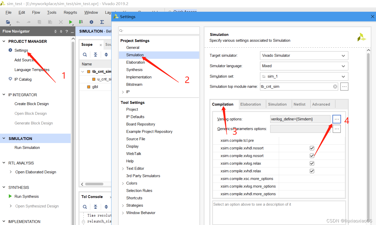Open Target simulator dropdown

pyautogui.click(x=304, y=55)
